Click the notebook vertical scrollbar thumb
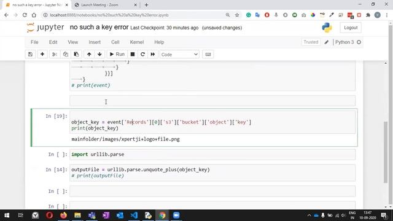This screenshot has height=221, width=393. point(386,152)
